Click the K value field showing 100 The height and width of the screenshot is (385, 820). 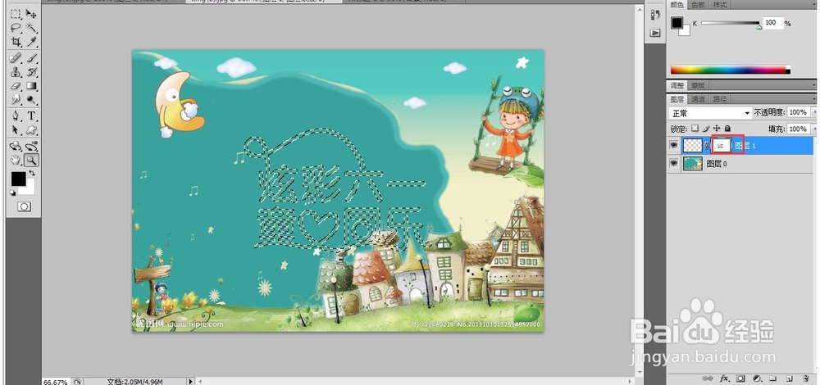click(773, 22)
